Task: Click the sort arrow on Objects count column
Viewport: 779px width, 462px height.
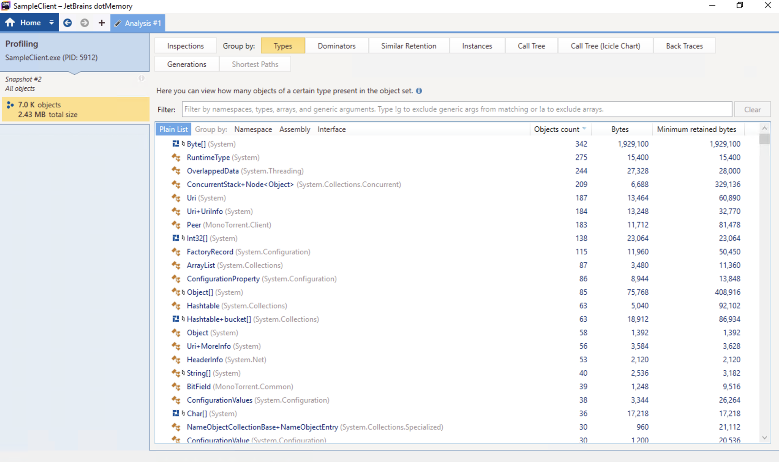Action: [585, 128]
